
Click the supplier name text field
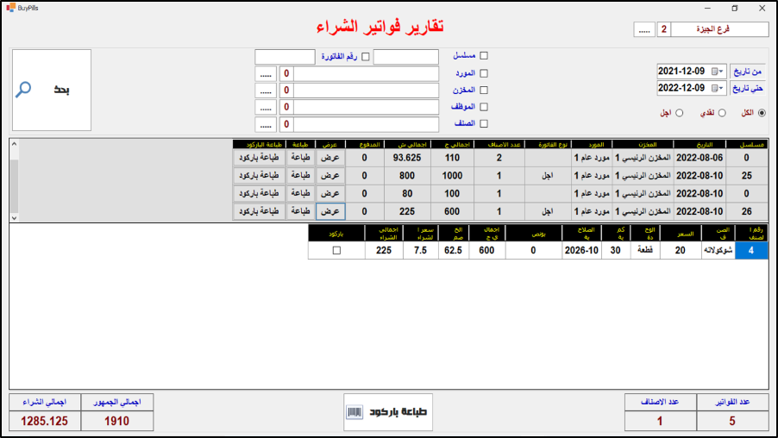click(x=373, y=74)
